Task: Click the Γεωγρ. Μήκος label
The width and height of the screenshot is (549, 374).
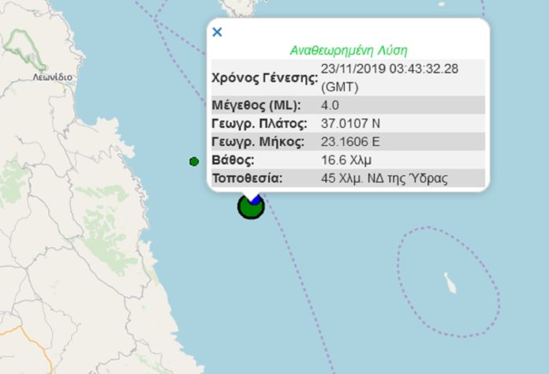Action: point(257,142)
